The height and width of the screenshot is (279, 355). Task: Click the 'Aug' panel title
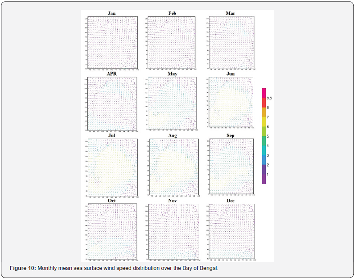[x=173, y=135]
